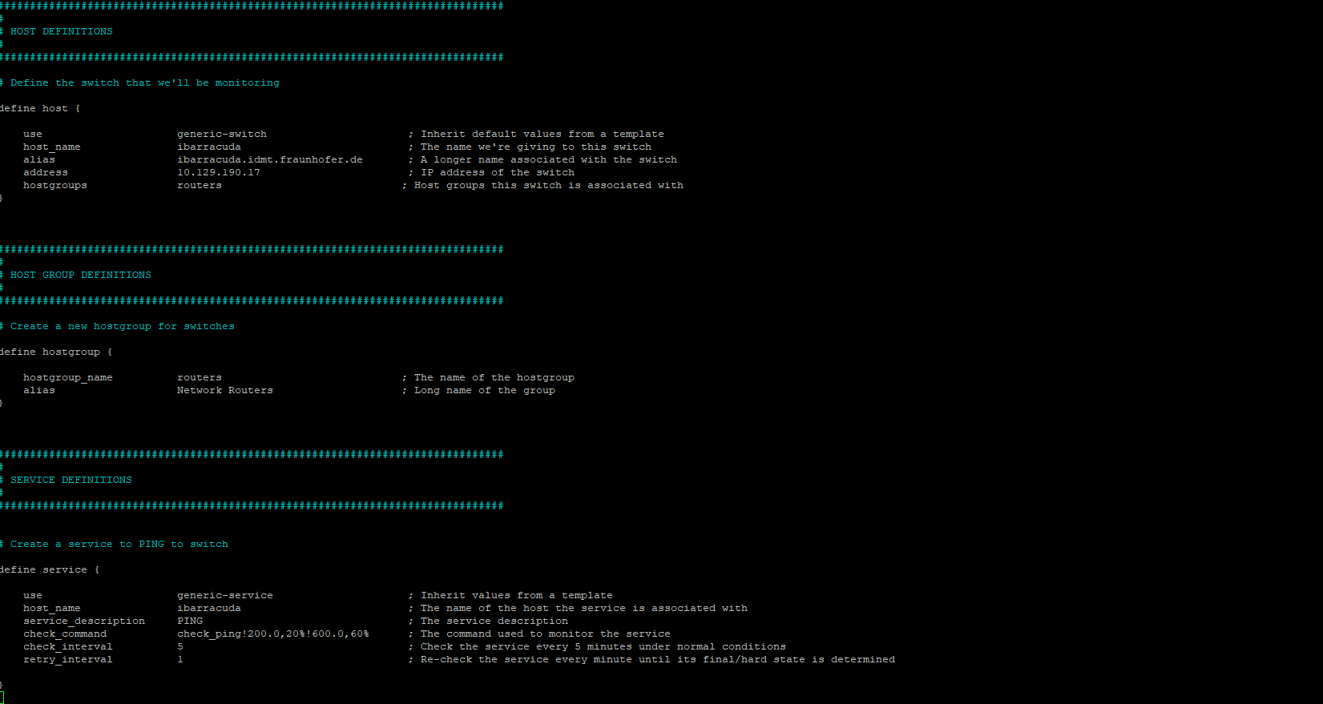Click the 'Define the switch' comment line
The width and height of the screenshot is (1323, 704).
click(144, 83)
